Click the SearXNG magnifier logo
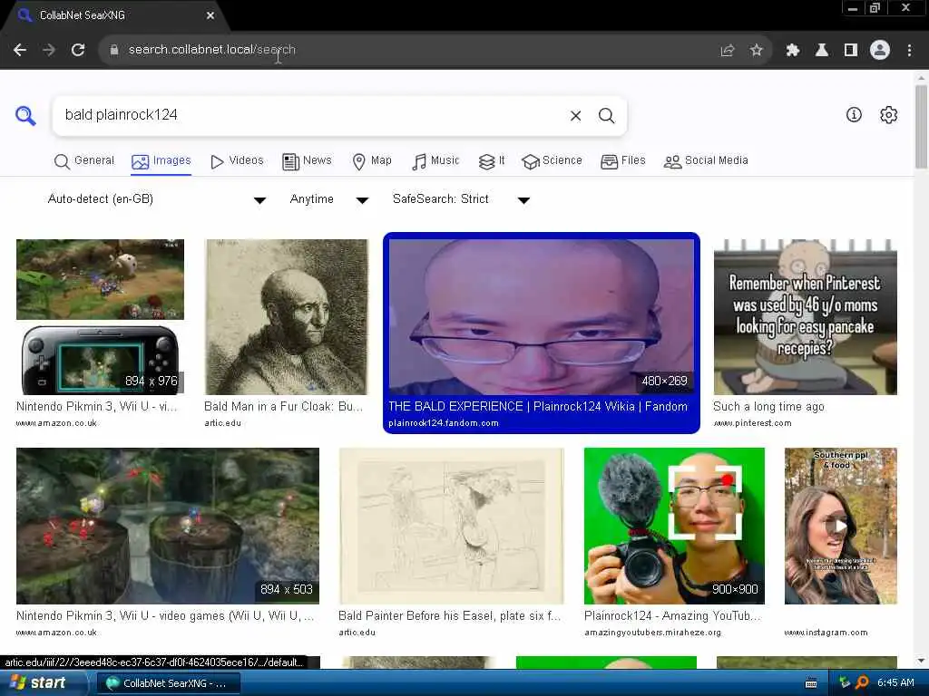Image resolution: width=929 pixels, height=696 pixels. pyautogui.click(x=25, y=115)
